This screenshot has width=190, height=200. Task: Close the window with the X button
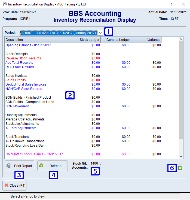coord(183,4)
